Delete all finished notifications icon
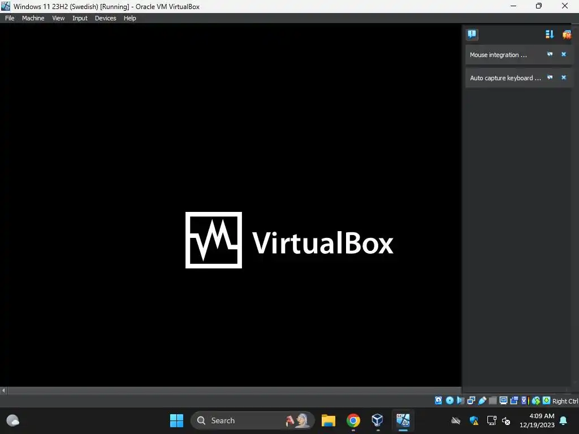This screenshot has width=579, height=434. (567, 34)
